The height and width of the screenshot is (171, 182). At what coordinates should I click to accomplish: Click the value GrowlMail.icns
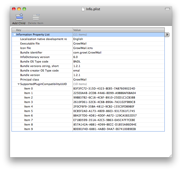point(83,48)
